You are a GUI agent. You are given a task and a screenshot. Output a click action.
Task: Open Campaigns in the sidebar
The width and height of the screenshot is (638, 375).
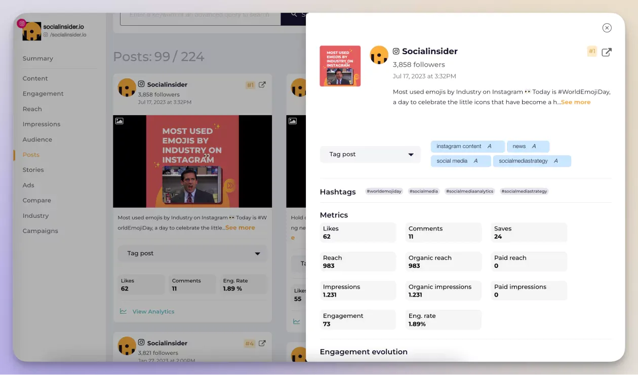(x=40, y=231)
